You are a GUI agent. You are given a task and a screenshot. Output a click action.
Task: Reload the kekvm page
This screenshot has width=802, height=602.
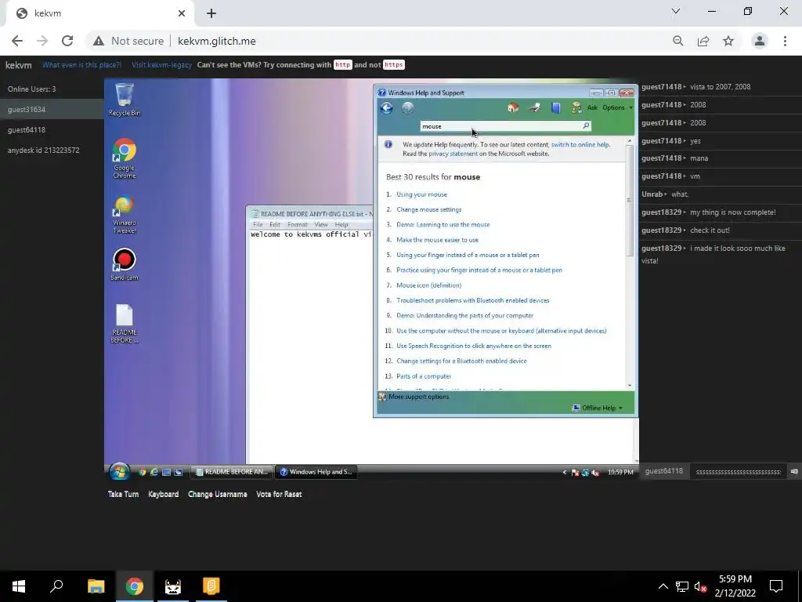[67, 41]
